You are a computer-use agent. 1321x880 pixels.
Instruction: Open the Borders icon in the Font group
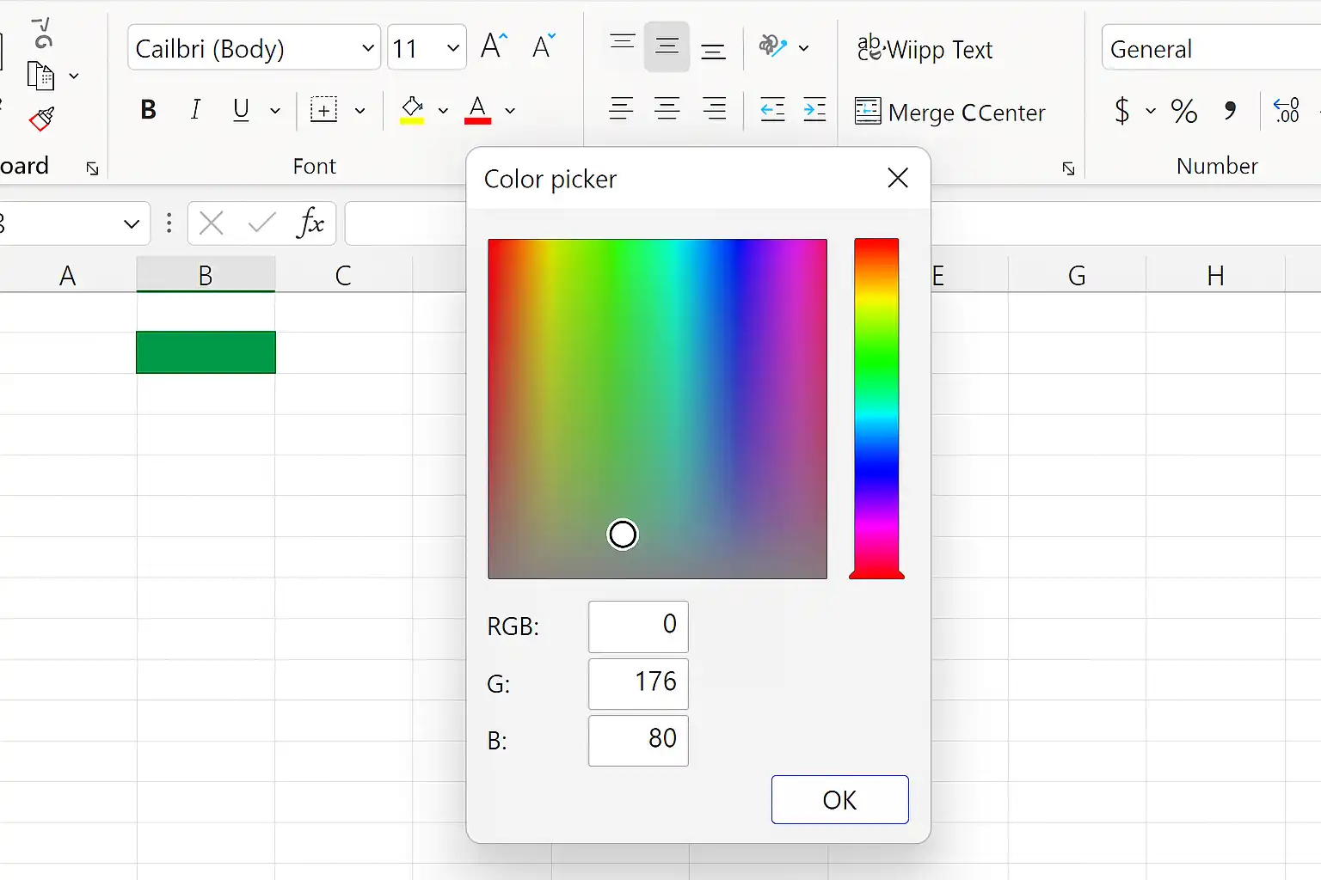tap(323, 110)
